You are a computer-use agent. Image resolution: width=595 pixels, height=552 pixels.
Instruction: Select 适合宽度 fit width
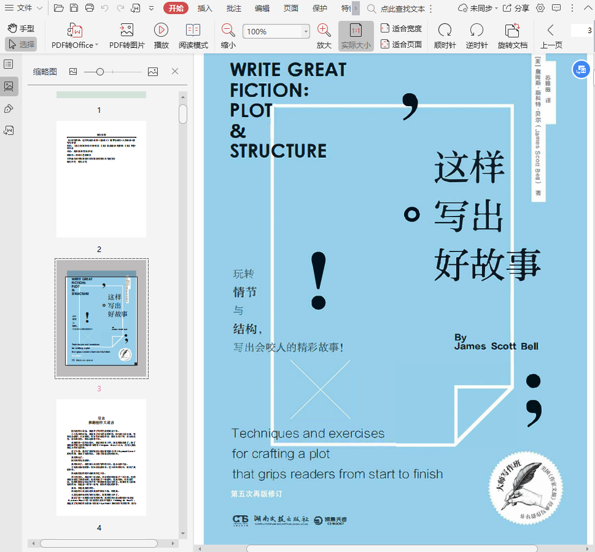[401, 28]
